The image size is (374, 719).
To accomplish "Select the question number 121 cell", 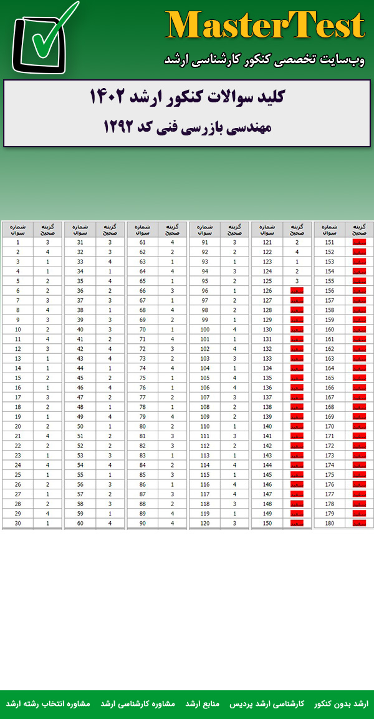I will tap(267, 242).
